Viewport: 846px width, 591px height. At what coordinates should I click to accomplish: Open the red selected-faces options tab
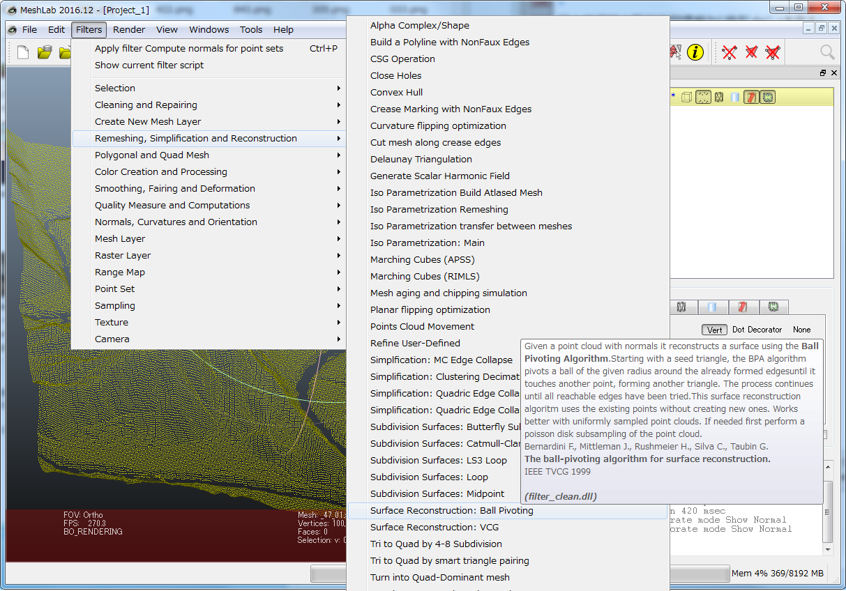(743, 307)
